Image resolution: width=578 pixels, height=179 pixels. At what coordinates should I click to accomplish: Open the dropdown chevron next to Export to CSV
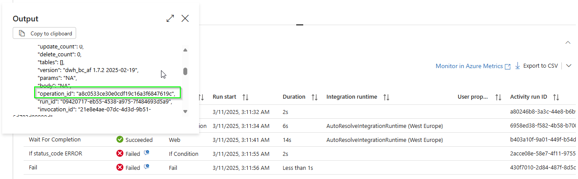pos(569,66)
